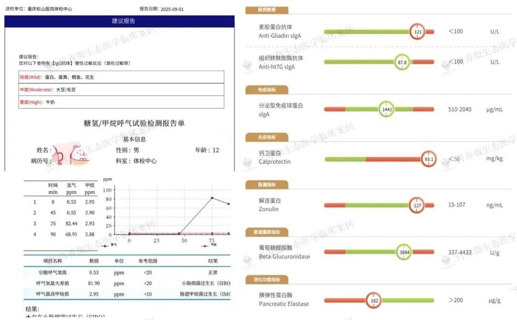Screen dimensions: 517x320
Task: Select the 1441 value circle for sIgA
Action: [x=387, y=109]
